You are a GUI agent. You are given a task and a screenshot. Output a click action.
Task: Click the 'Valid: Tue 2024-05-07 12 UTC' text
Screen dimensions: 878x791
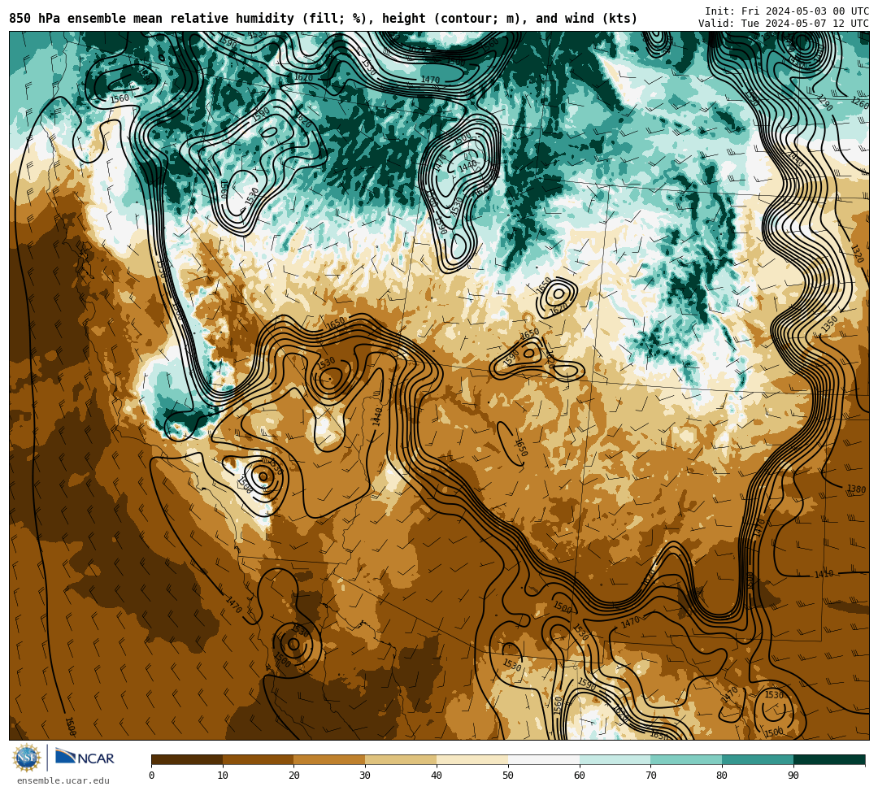tap(784, 24)
